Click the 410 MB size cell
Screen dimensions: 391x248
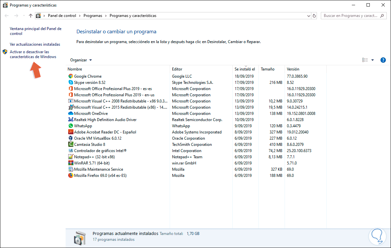point(276,145)
